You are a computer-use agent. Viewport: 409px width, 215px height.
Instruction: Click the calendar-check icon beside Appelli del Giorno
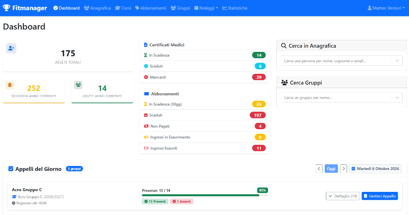(11, 169)
